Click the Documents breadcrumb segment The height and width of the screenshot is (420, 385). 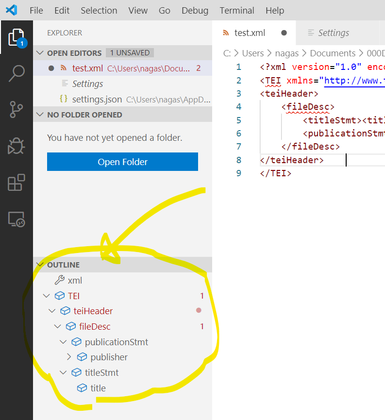click(333, 53)
